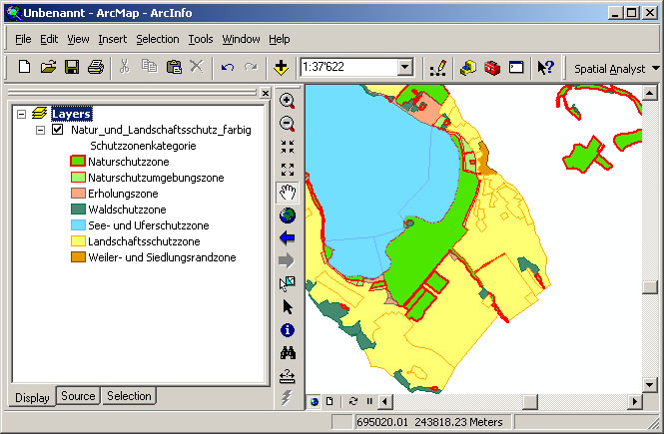Image resolution: width=664 pixels, height=434 pixels.
Task: Activate the Pan hand tool
Action: pos(288,193)
